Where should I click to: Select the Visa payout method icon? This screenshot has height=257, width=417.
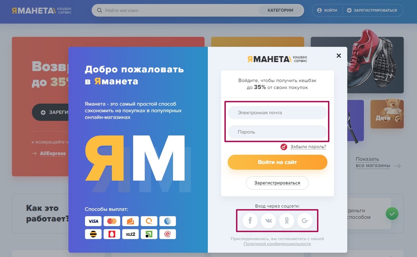point(93,221)
